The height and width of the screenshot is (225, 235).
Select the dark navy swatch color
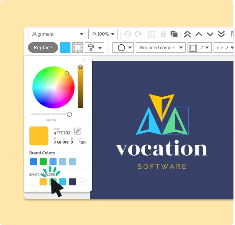pyautogui.click(x=72, y=182)
